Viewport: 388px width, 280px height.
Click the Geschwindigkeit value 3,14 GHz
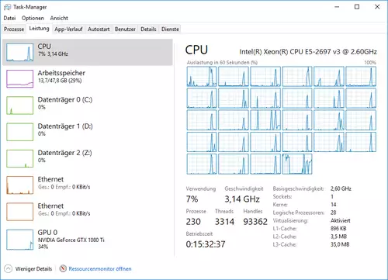coord(242,199)
